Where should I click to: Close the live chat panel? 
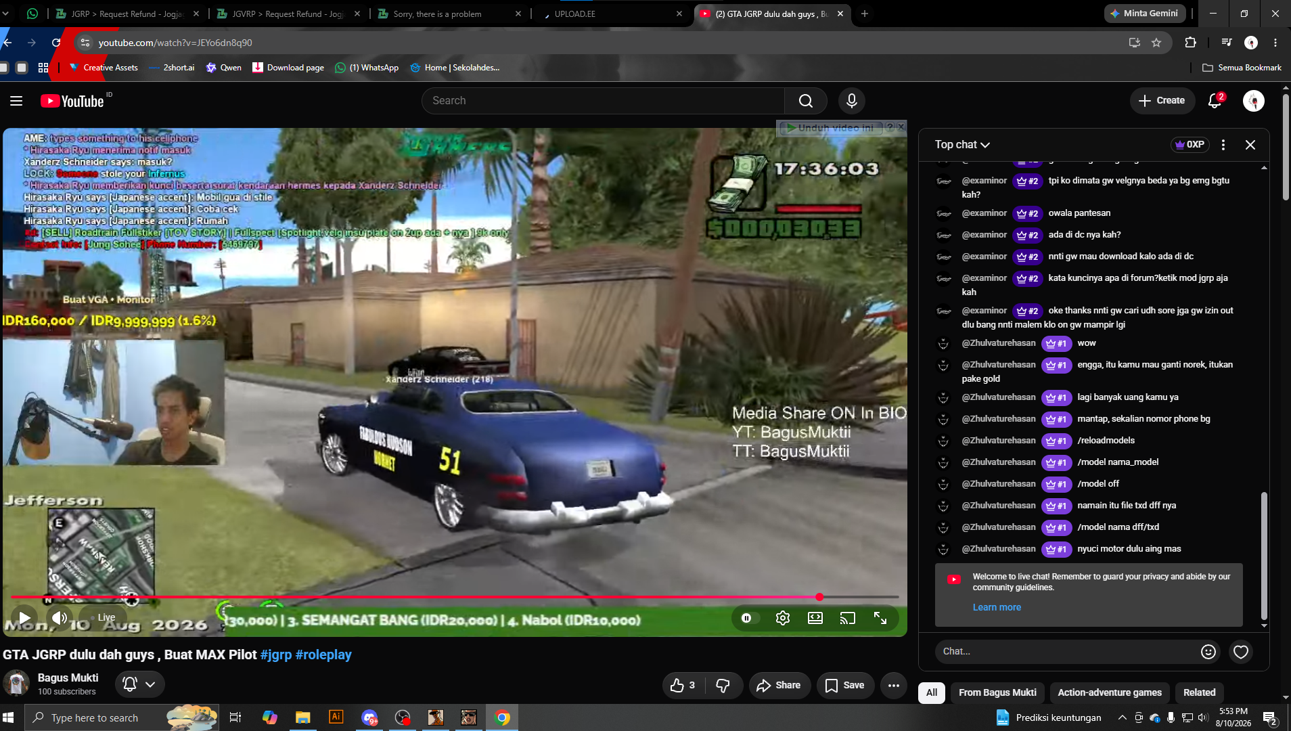click(x=1250, y=145)
